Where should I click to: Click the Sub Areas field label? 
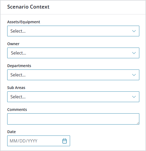coord(16,88)
